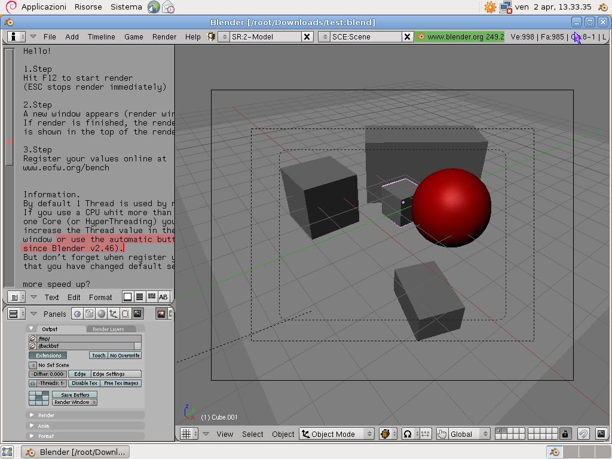Click the Render buttons sub-context icon
Viewport: 612px width, 459px height.
pyautogui.click(x=161, y=314)
